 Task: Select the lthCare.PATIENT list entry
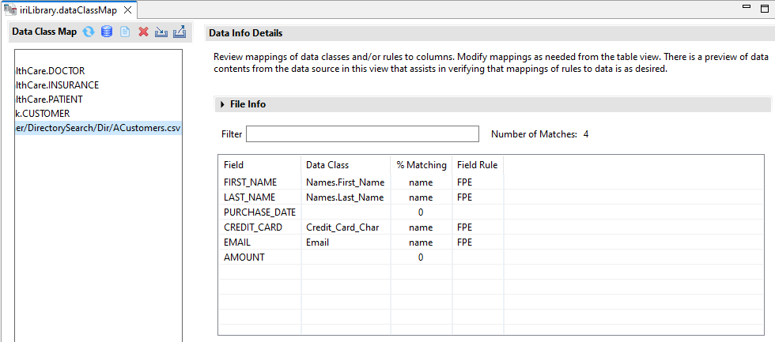50,100
